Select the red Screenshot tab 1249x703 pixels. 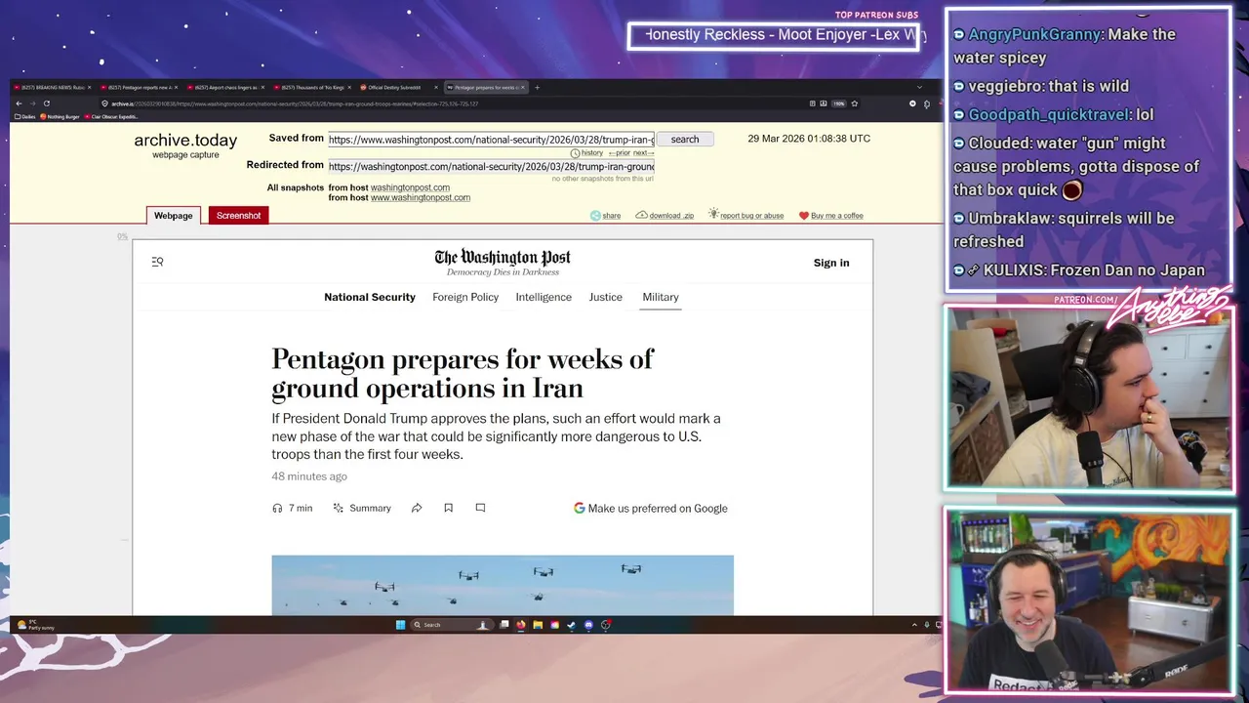tap(239, 216)
